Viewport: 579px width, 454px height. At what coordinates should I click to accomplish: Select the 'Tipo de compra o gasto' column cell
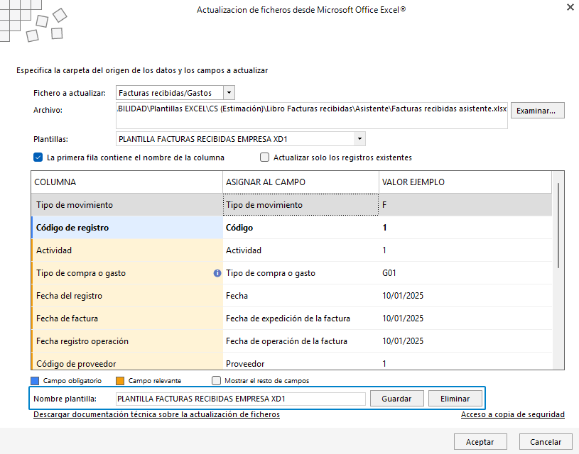coord(127,273)
